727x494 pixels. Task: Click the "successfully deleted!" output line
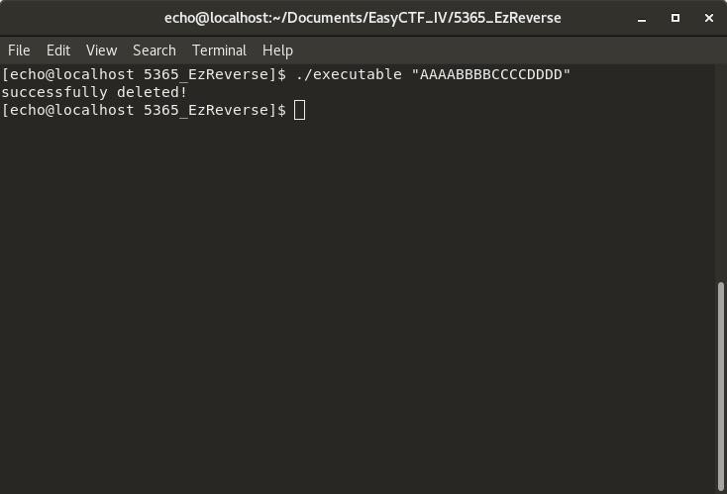tap(94, 92)
